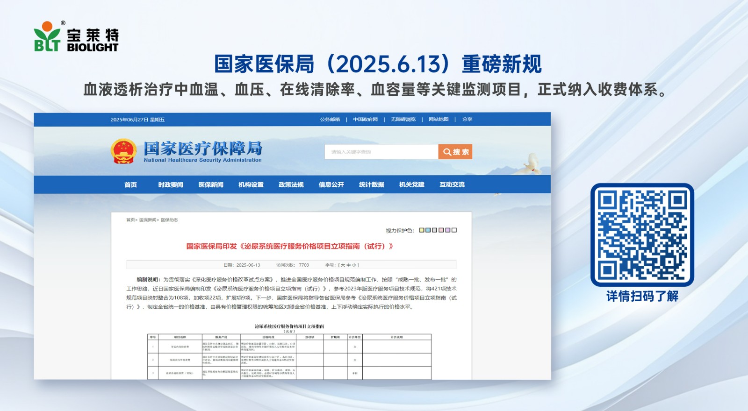
Task: Click the national emblem logo icon
Action: [123, 151]
